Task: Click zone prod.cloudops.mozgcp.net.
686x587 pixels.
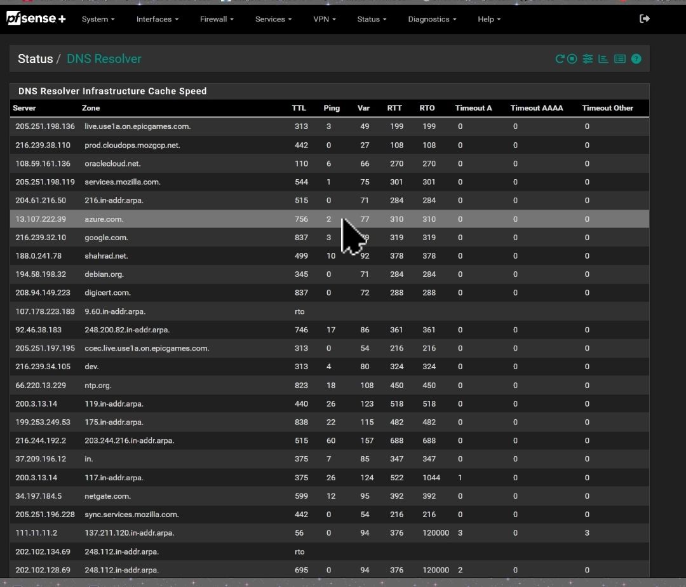Action: (133, 145)
